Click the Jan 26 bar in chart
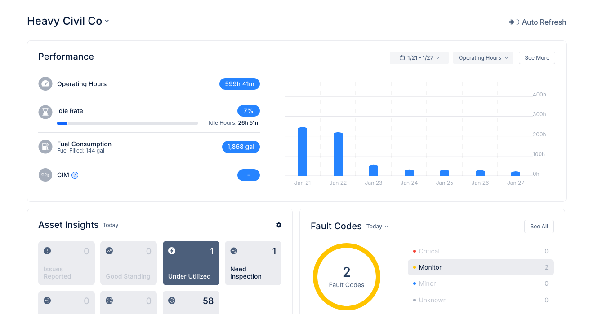 [480, 173]
